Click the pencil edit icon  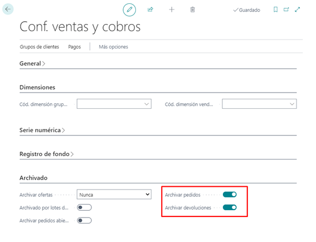(129, 9)
